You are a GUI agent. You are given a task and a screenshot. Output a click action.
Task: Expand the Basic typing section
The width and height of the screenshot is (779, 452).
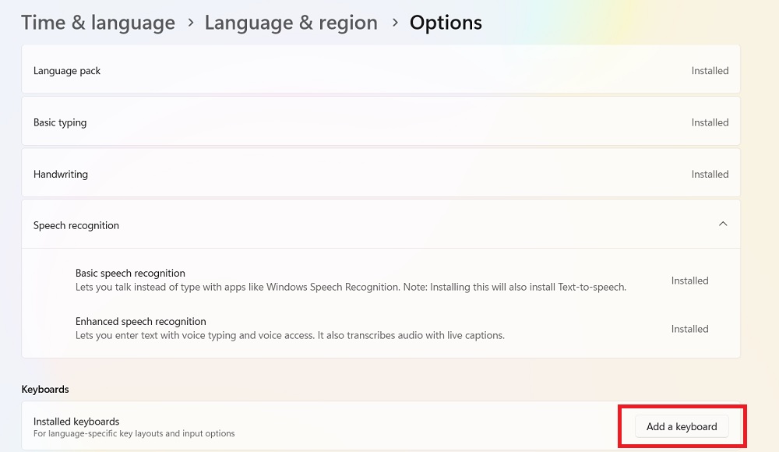pos(380,122)
